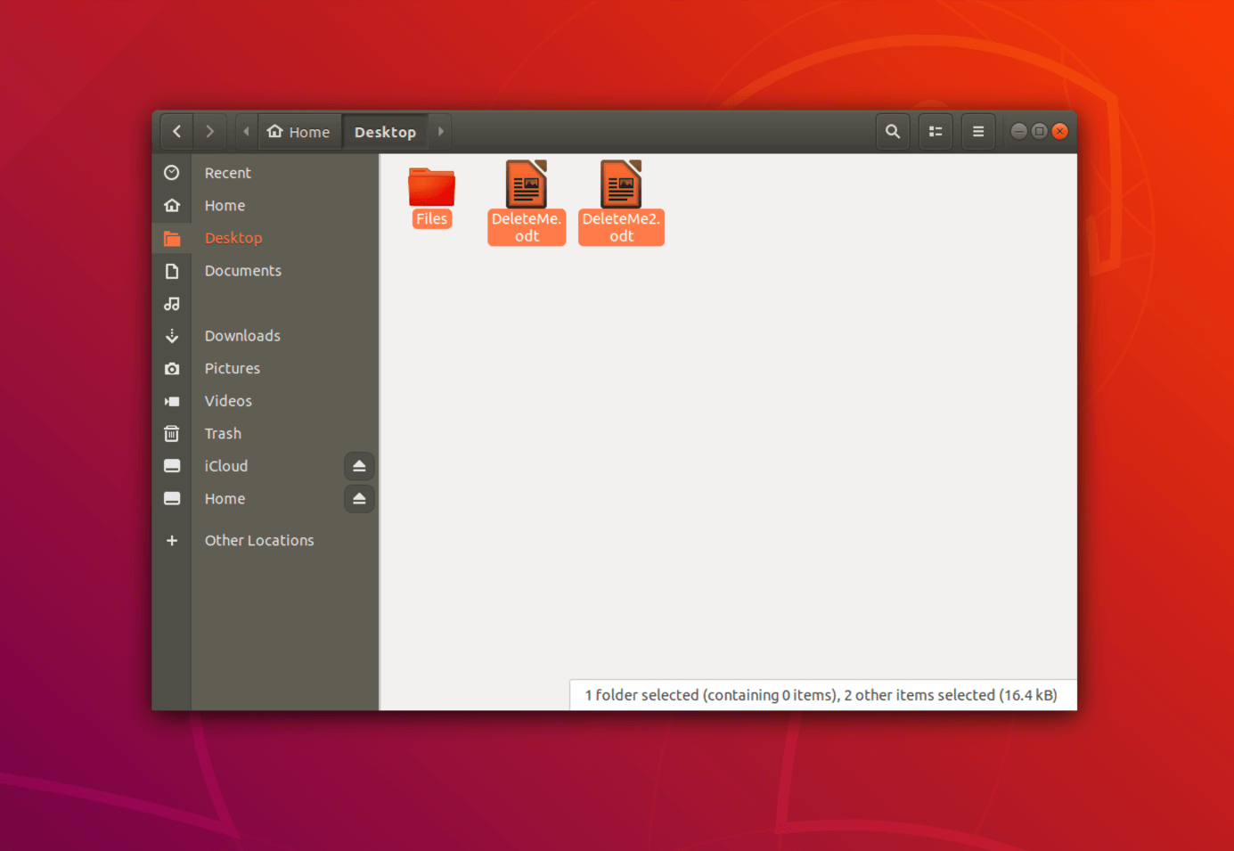Eject the iCloud drive
Viewport: 1234px width, 851px height.
pos(359,465)
